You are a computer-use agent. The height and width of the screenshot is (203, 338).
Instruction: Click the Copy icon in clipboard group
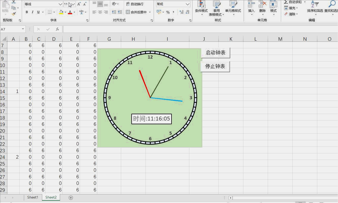pyautogui.click(x=14, y=8)
